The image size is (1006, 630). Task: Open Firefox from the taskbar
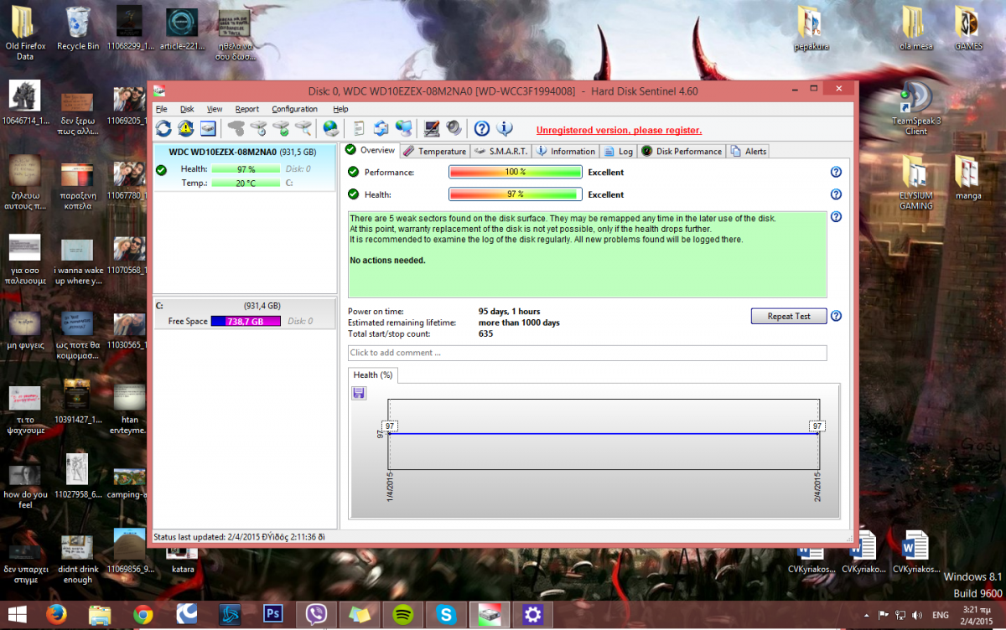click(55, 614)
